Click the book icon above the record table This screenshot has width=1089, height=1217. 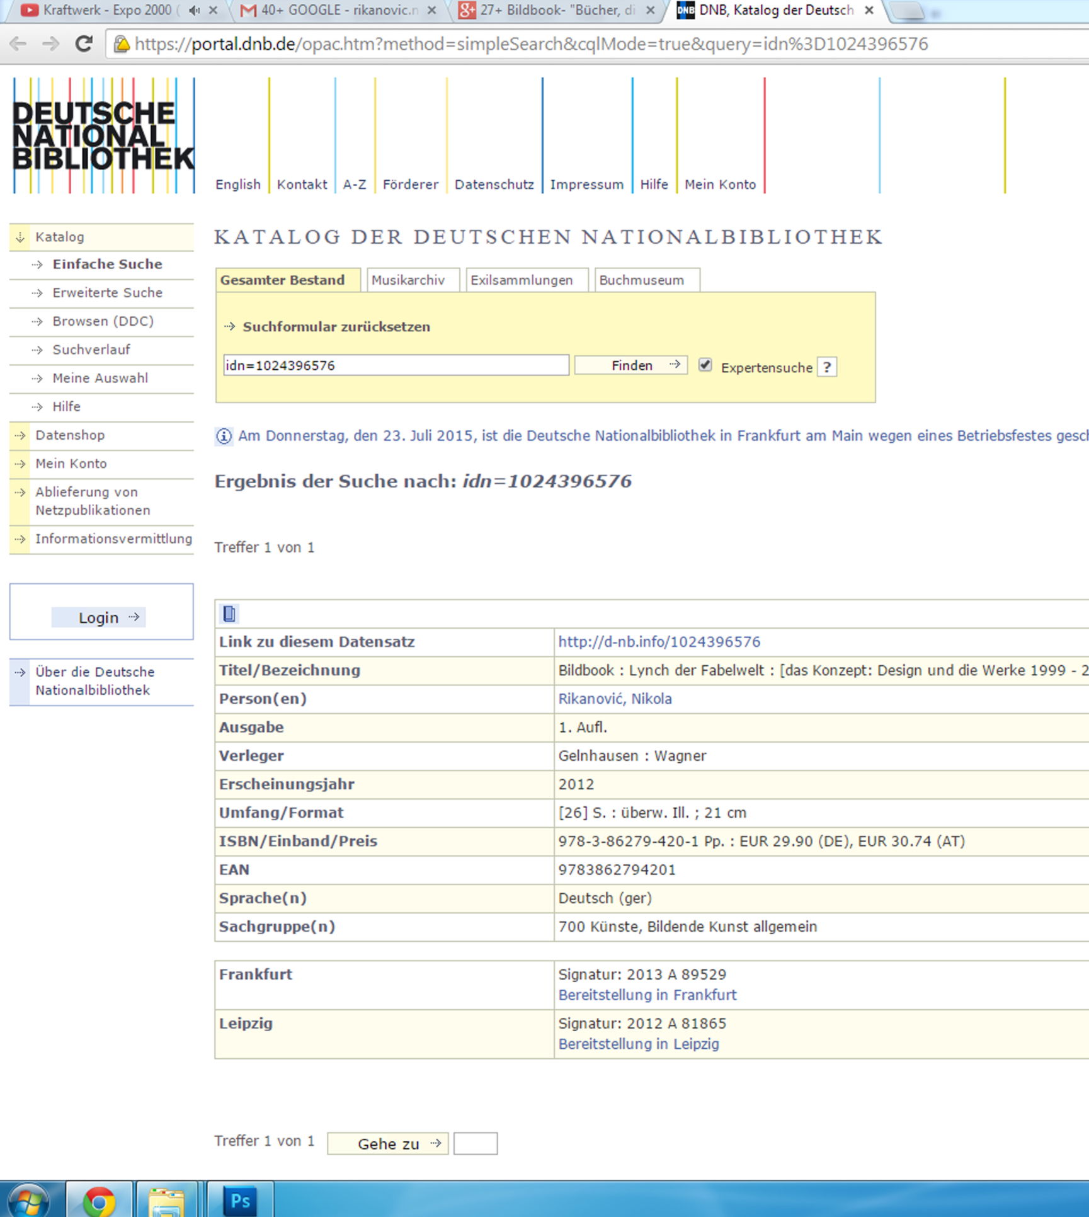click(x=229, y=614)
